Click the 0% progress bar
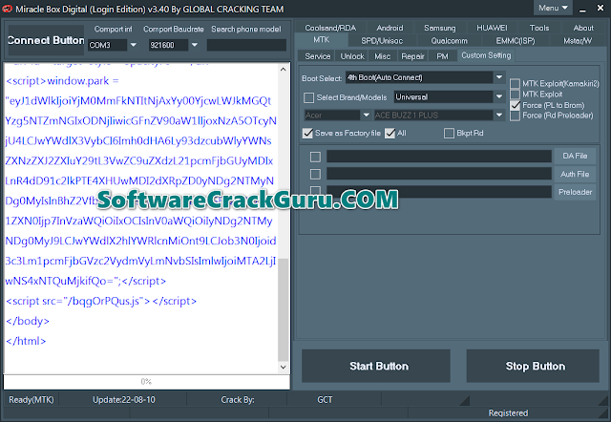Image resolution: width=611 pixels, height=422 pixels. 146,382
